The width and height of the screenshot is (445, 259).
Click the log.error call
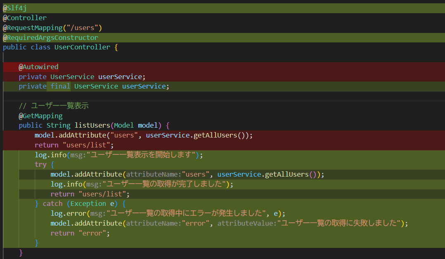[168, 213]
